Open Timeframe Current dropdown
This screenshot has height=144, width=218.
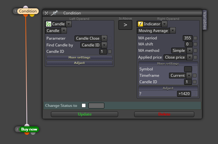(x=189, y=76)
